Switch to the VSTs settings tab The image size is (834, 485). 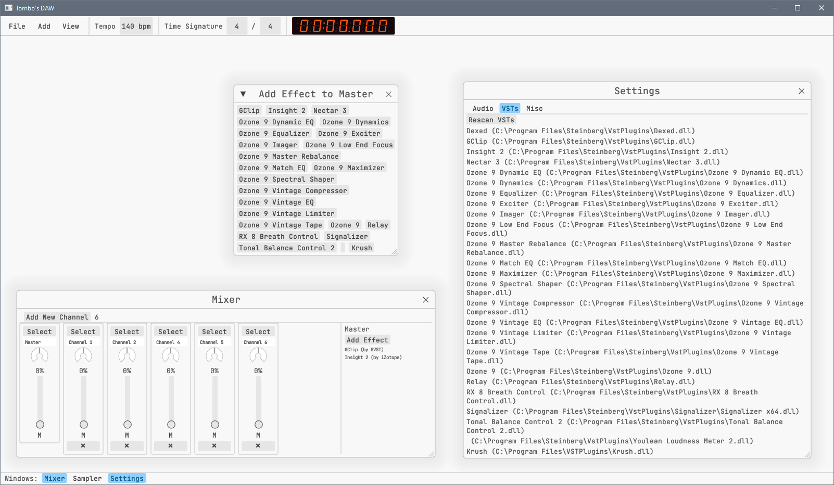(x=510, y=109)
